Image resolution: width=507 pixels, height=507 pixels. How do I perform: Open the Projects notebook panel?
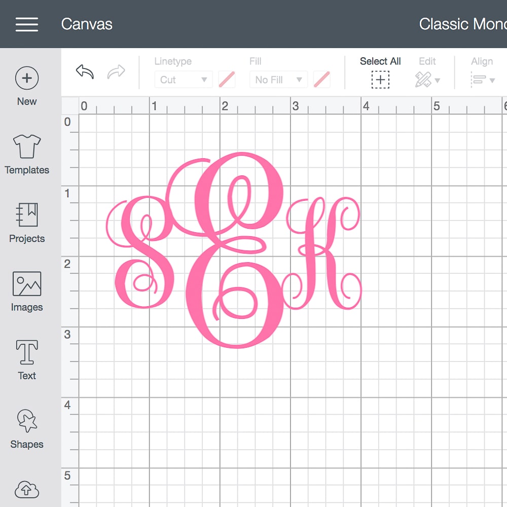[27, 215]
